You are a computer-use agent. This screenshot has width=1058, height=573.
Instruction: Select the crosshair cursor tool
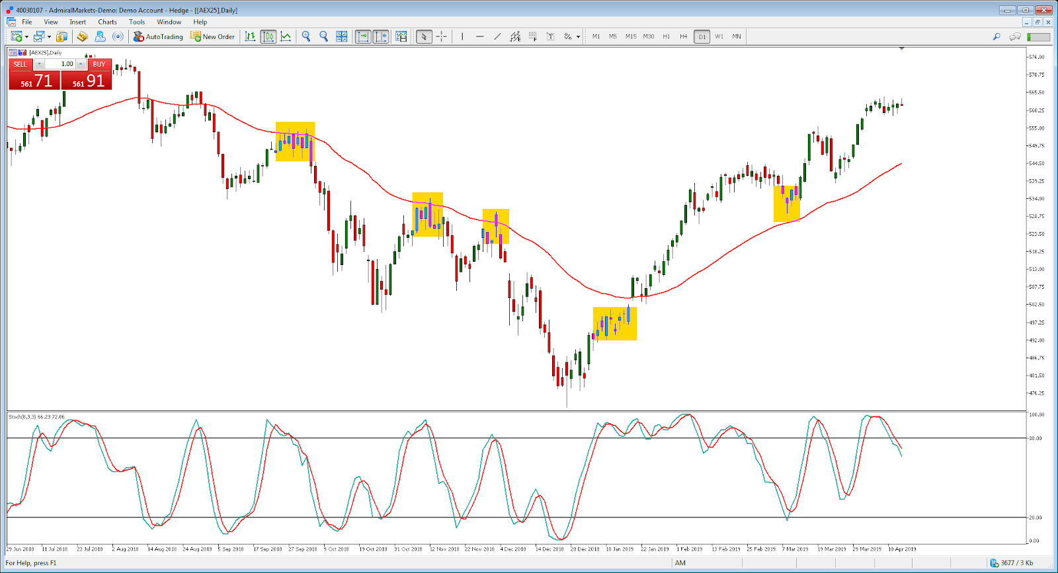[x=441, y=36]
